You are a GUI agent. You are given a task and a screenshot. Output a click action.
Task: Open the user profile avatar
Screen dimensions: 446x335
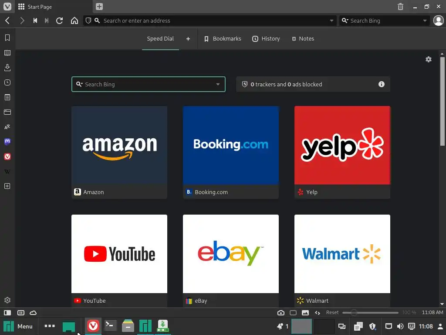coord(438,21)
